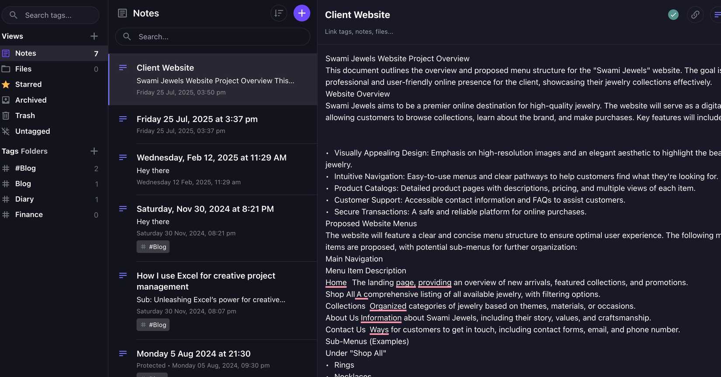
Task: Click the Link tags, notes, files field
Action: [359, 31]
